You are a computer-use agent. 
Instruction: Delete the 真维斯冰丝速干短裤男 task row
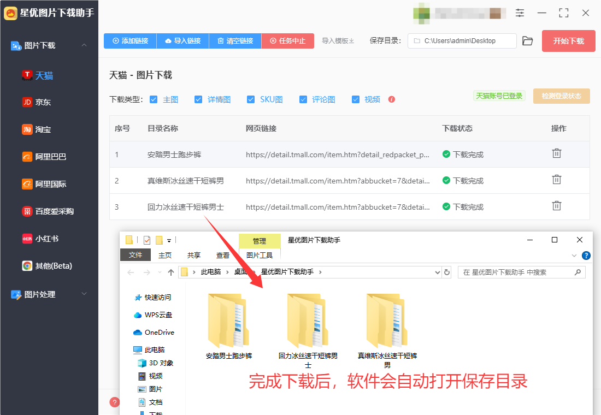click(x=557, y=180)
